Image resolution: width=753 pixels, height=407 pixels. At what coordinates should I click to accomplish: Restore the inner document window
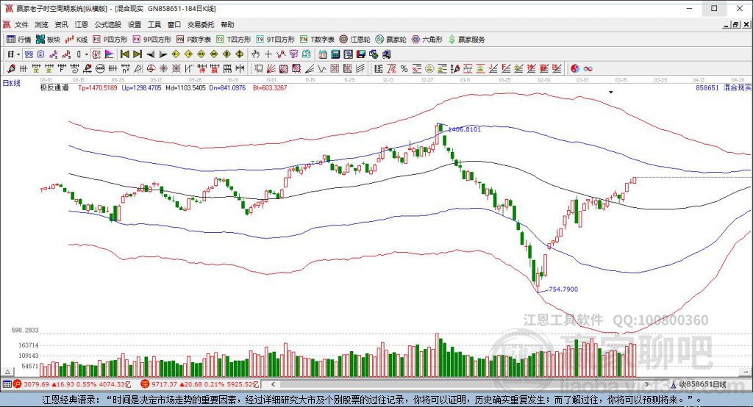(x=735, y=24)
